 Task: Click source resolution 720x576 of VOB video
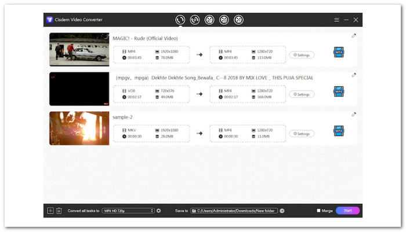(168, 91)
